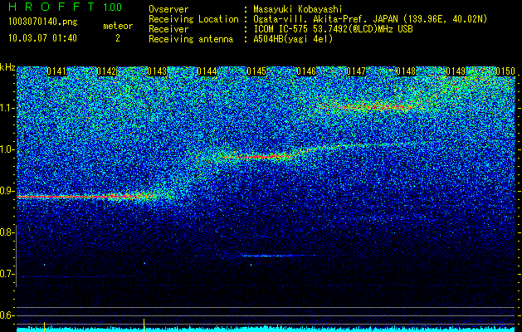Viewport: 522px width, 332px height.
Task: Click the 0.8 kHz axis label
Action: pyautogui.click(x=7, y=232)
